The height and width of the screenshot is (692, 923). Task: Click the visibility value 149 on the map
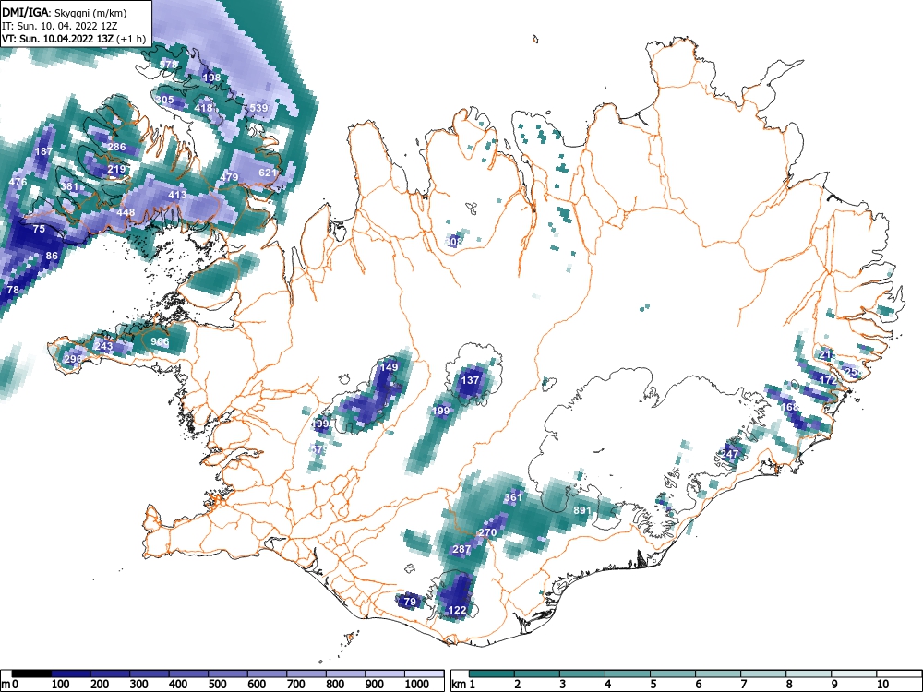[390, 367]
